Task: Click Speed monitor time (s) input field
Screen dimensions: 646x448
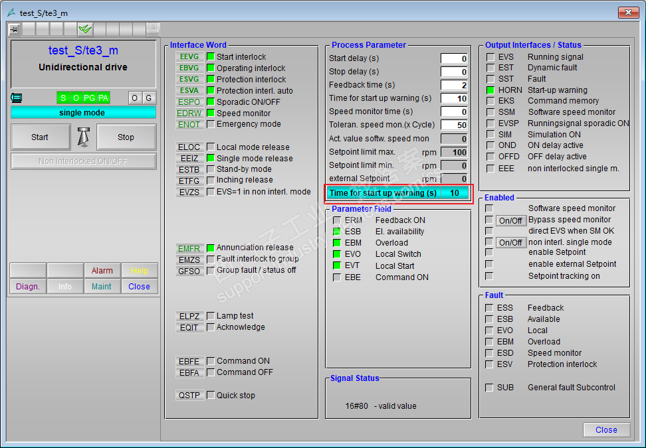Action: coord(454,112)
